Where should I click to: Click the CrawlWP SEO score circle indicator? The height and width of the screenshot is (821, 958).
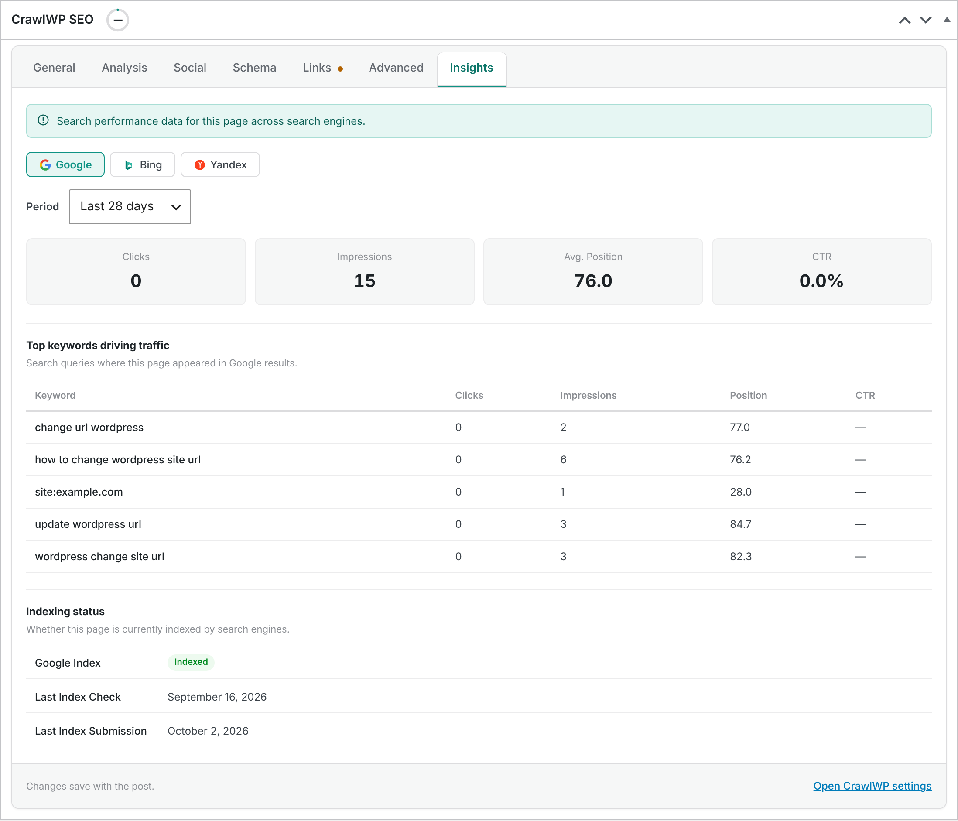pos(117,20)
